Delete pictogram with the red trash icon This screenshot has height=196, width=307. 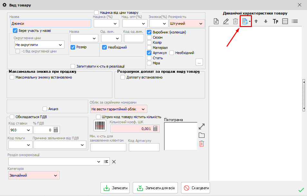pyautogui.click(x=202, y=144)
